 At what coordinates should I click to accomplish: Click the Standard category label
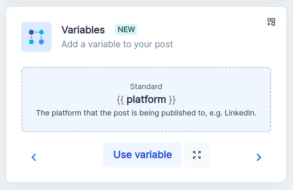[x=146, y=87]
